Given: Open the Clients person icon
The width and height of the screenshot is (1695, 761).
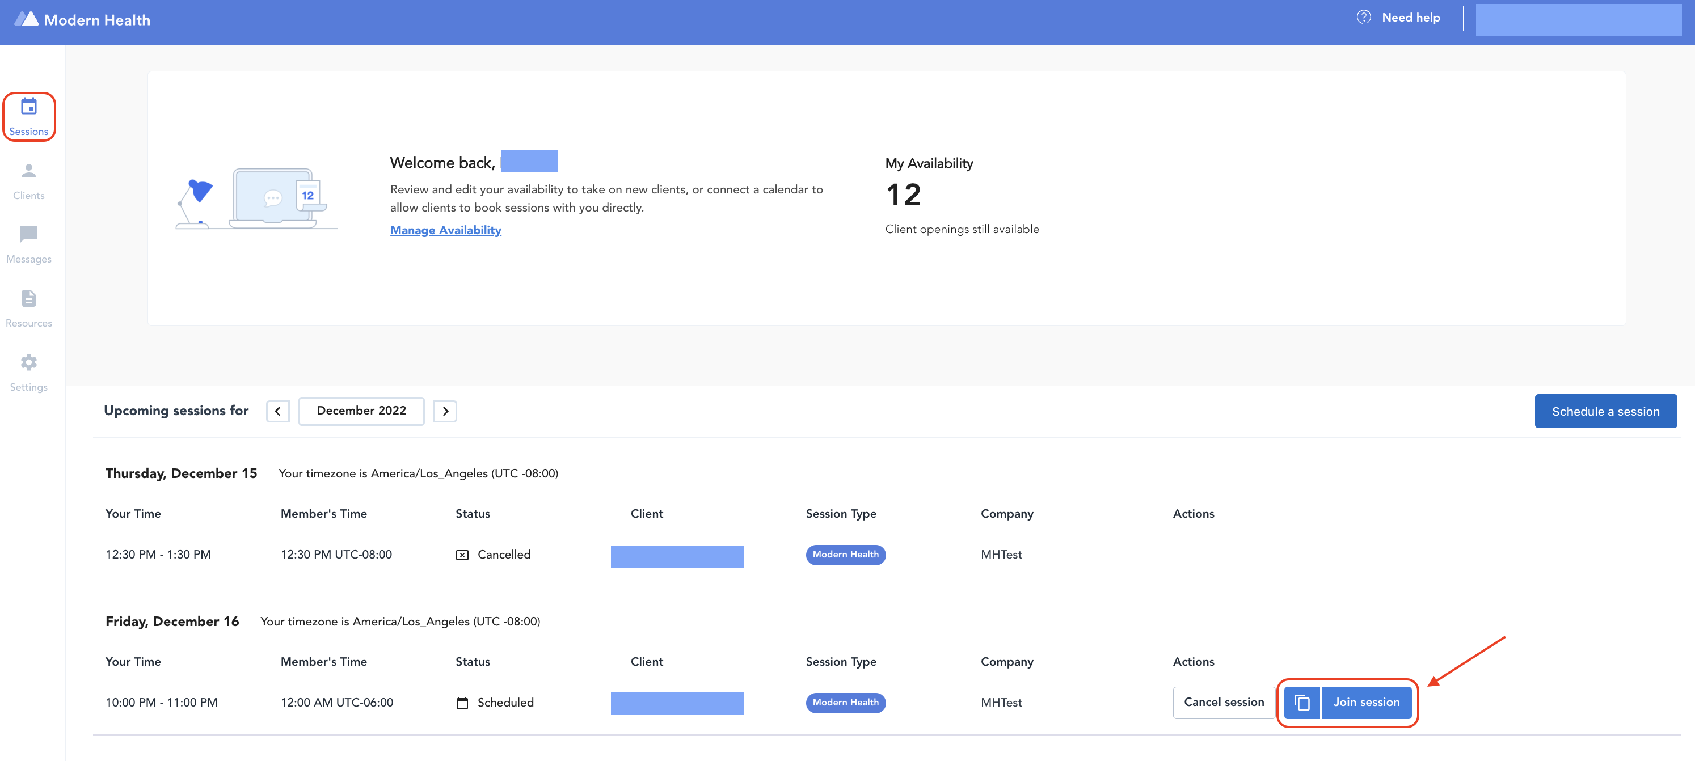Looking at the screenshot, I should (29, 171).
